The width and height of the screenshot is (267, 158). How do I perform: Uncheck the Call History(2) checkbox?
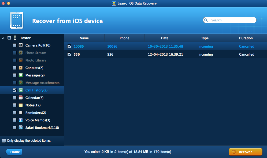pyautogui.click(x=15, y=90)
